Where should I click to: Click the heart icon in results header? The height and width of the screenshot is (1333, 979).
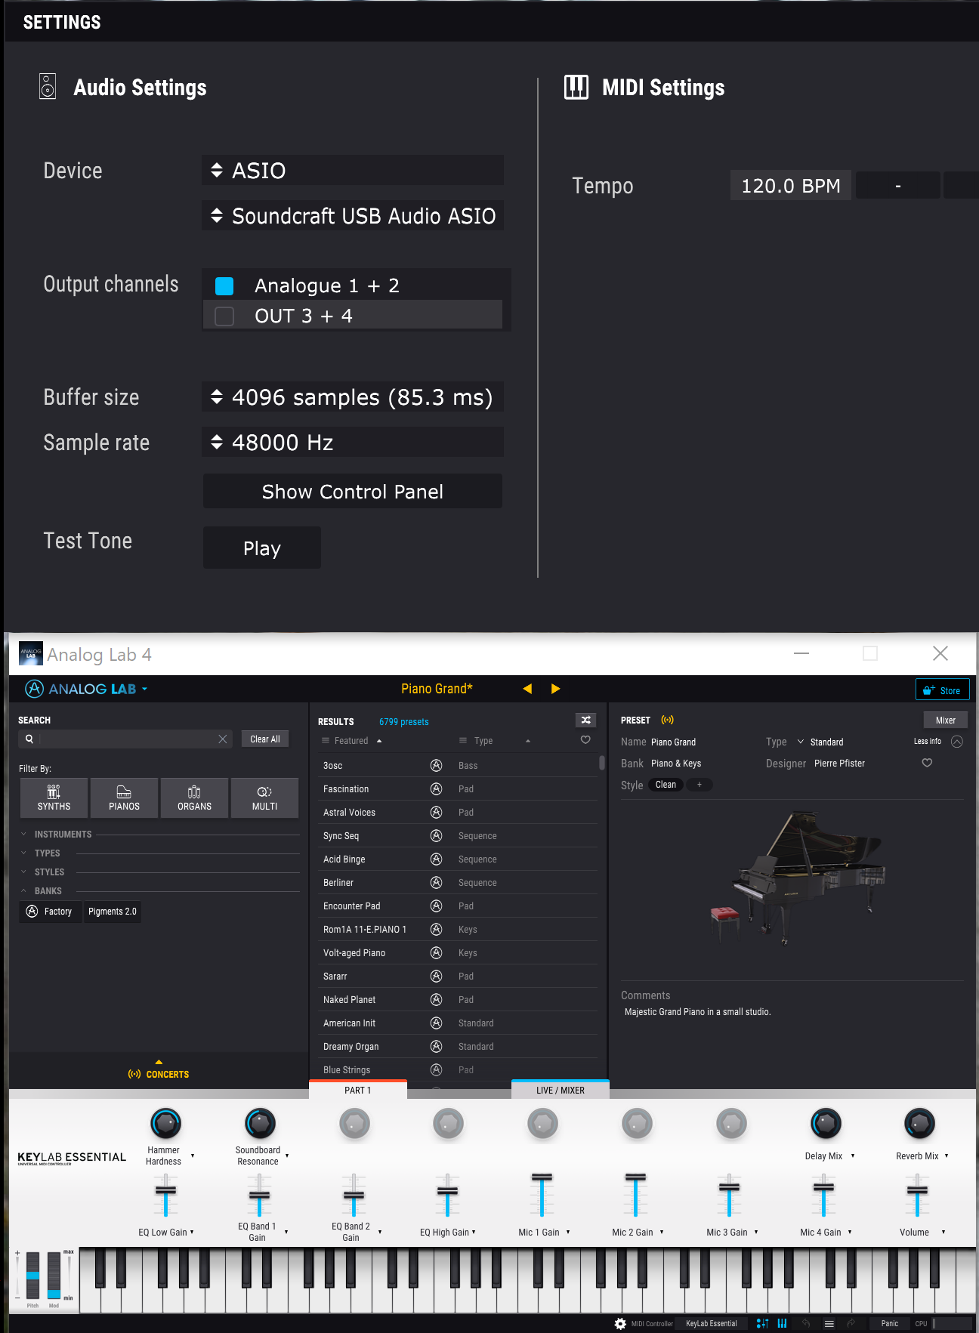[585, 740]
